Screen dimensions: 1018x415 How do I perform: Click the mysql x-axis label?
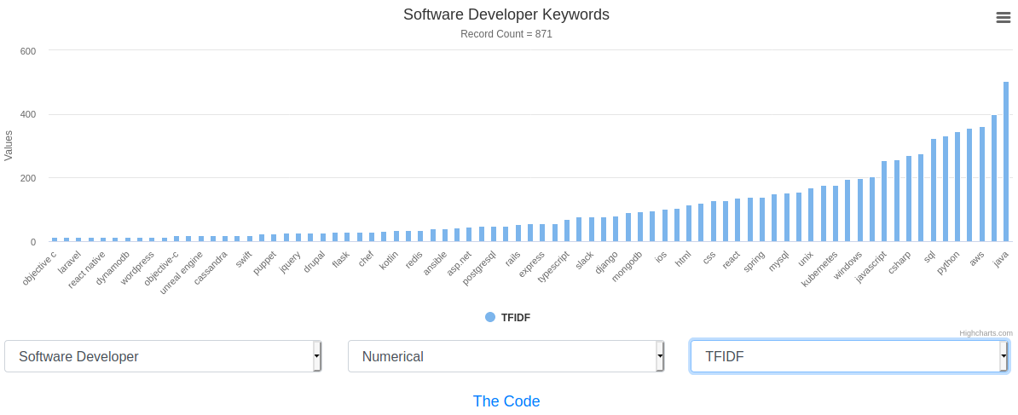pyautogui.click(x=778, y=262)
